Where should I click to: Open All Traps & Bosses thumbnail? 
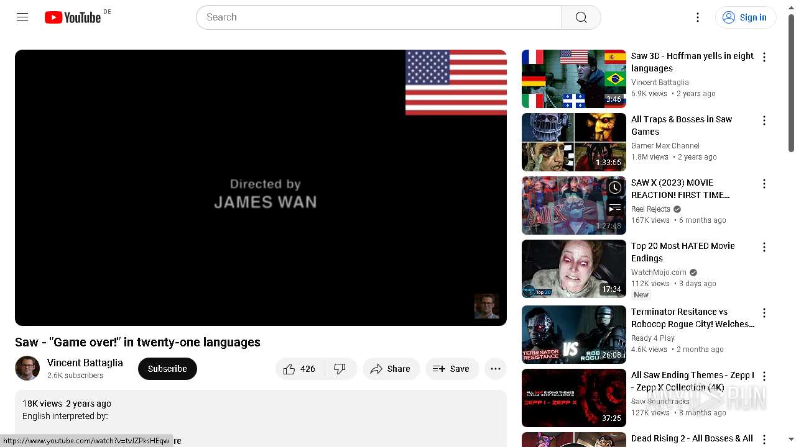574,142
